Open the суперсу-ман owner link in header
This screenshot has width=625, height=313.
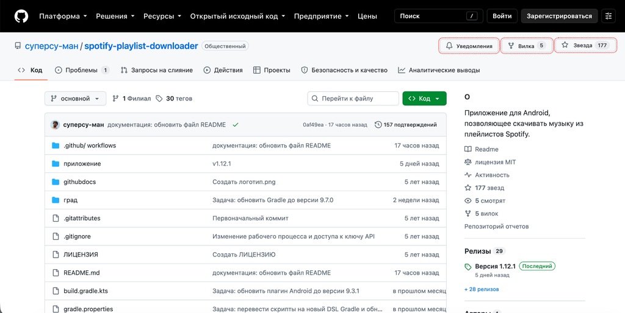click(x=51, y=46)
